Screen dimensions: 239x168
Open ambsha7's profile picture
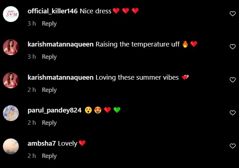(11, 146)
